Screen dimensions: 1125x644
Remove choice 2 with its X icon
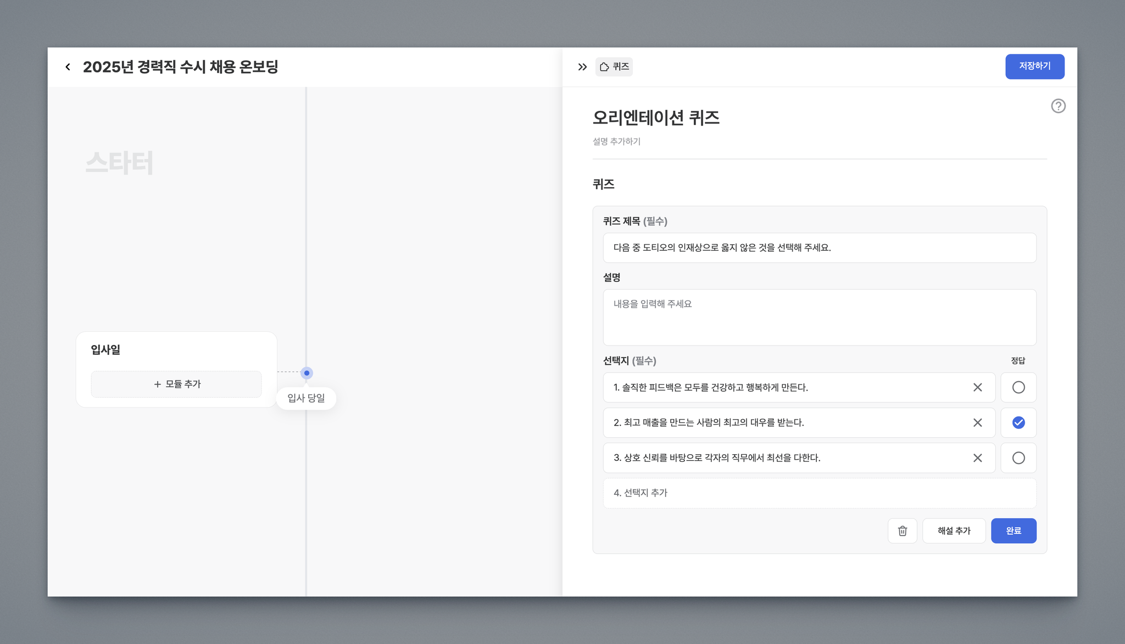coord(977,422)
